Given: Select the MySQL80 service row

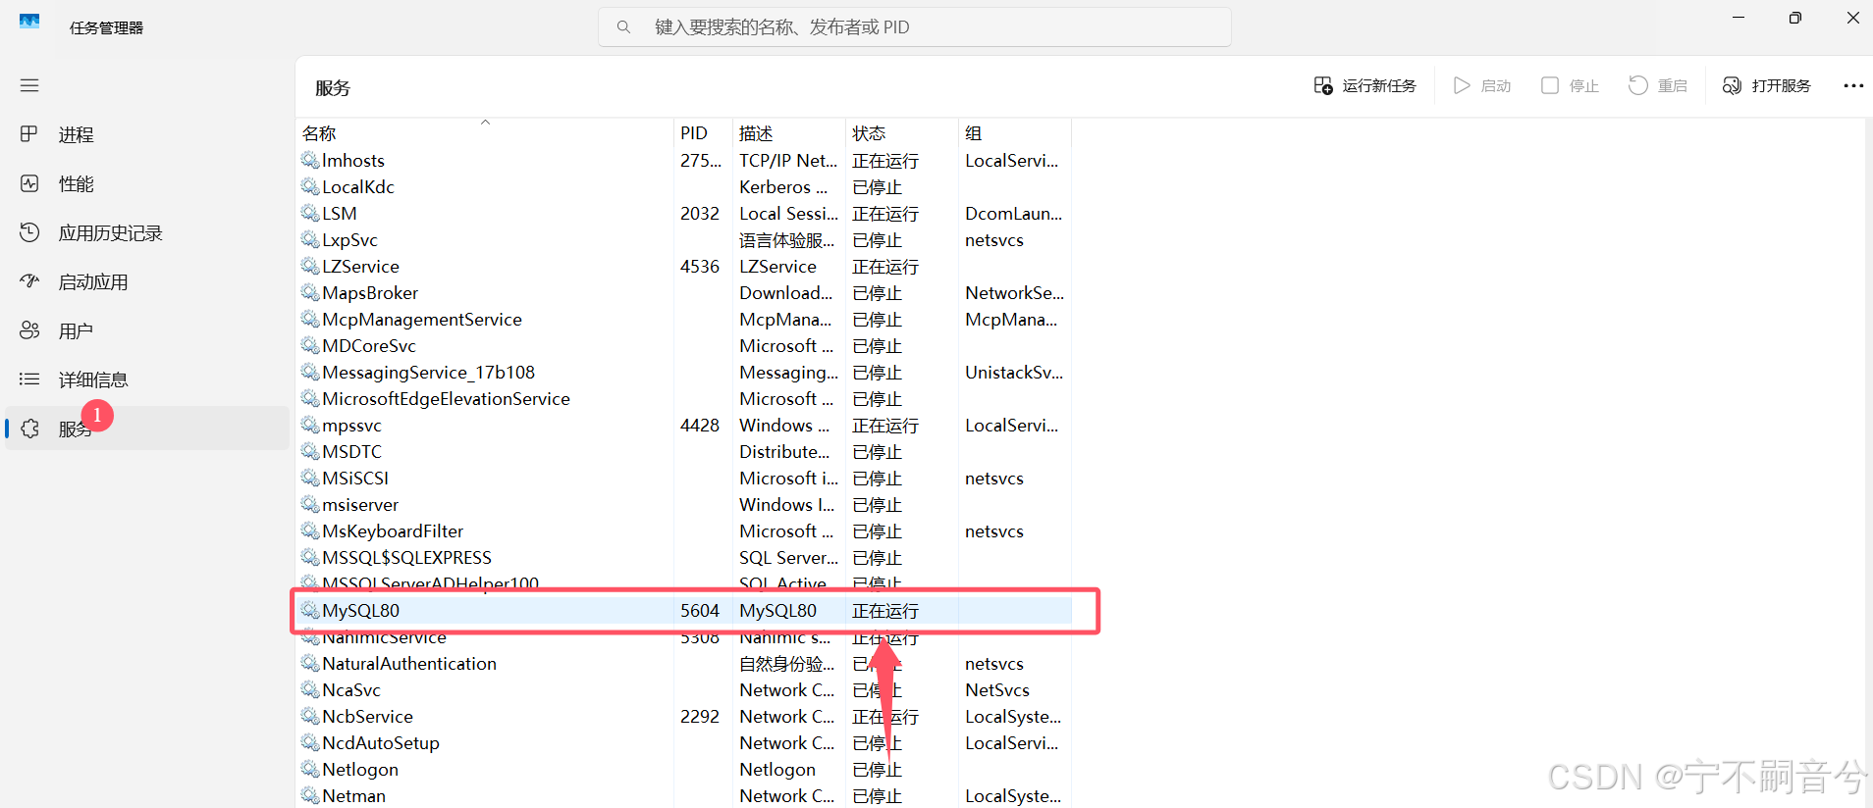Looking at the screenshot, I should 684,611.
